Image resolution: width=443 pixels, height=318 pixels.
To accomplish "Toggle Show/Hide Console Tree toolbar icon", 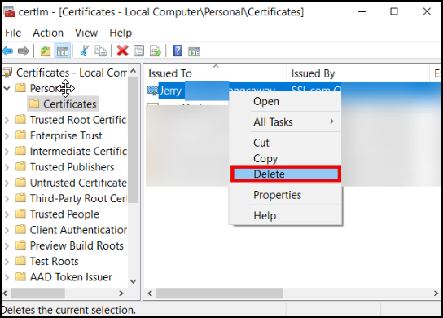I will [63, 51].
